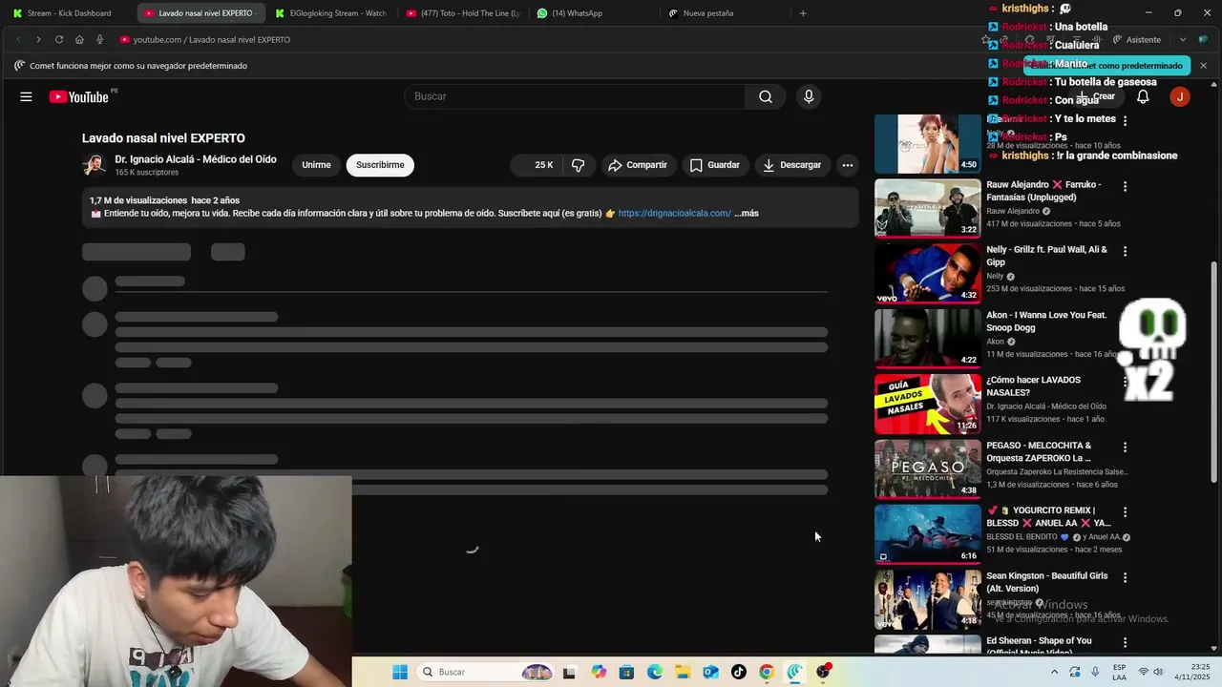Switch to the WhatsApp tab
The image size is (1222, 687).
570,13
